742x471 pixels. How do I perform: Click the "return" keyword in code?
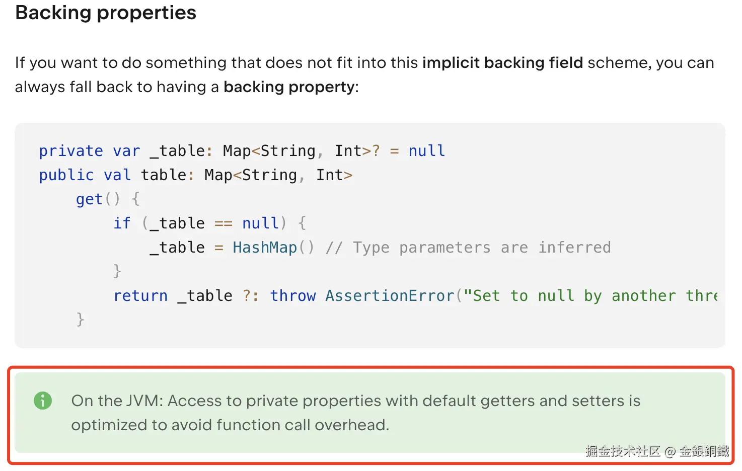[140, 296]
